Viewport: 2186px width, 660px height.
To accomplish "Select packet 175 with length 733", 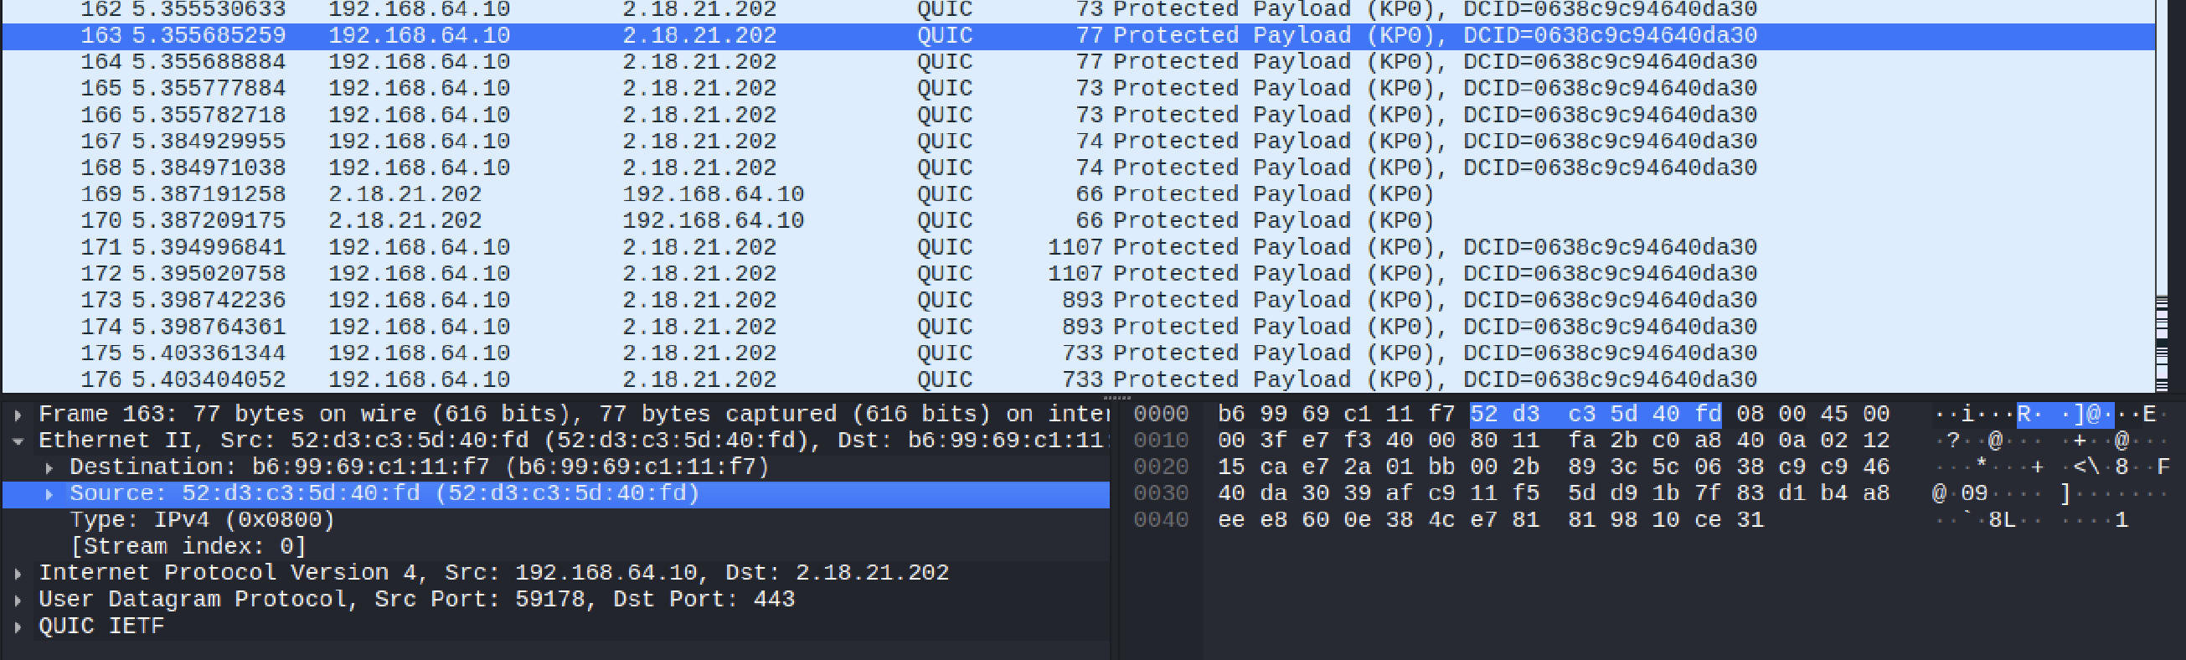I will [x=1078, y=353].
